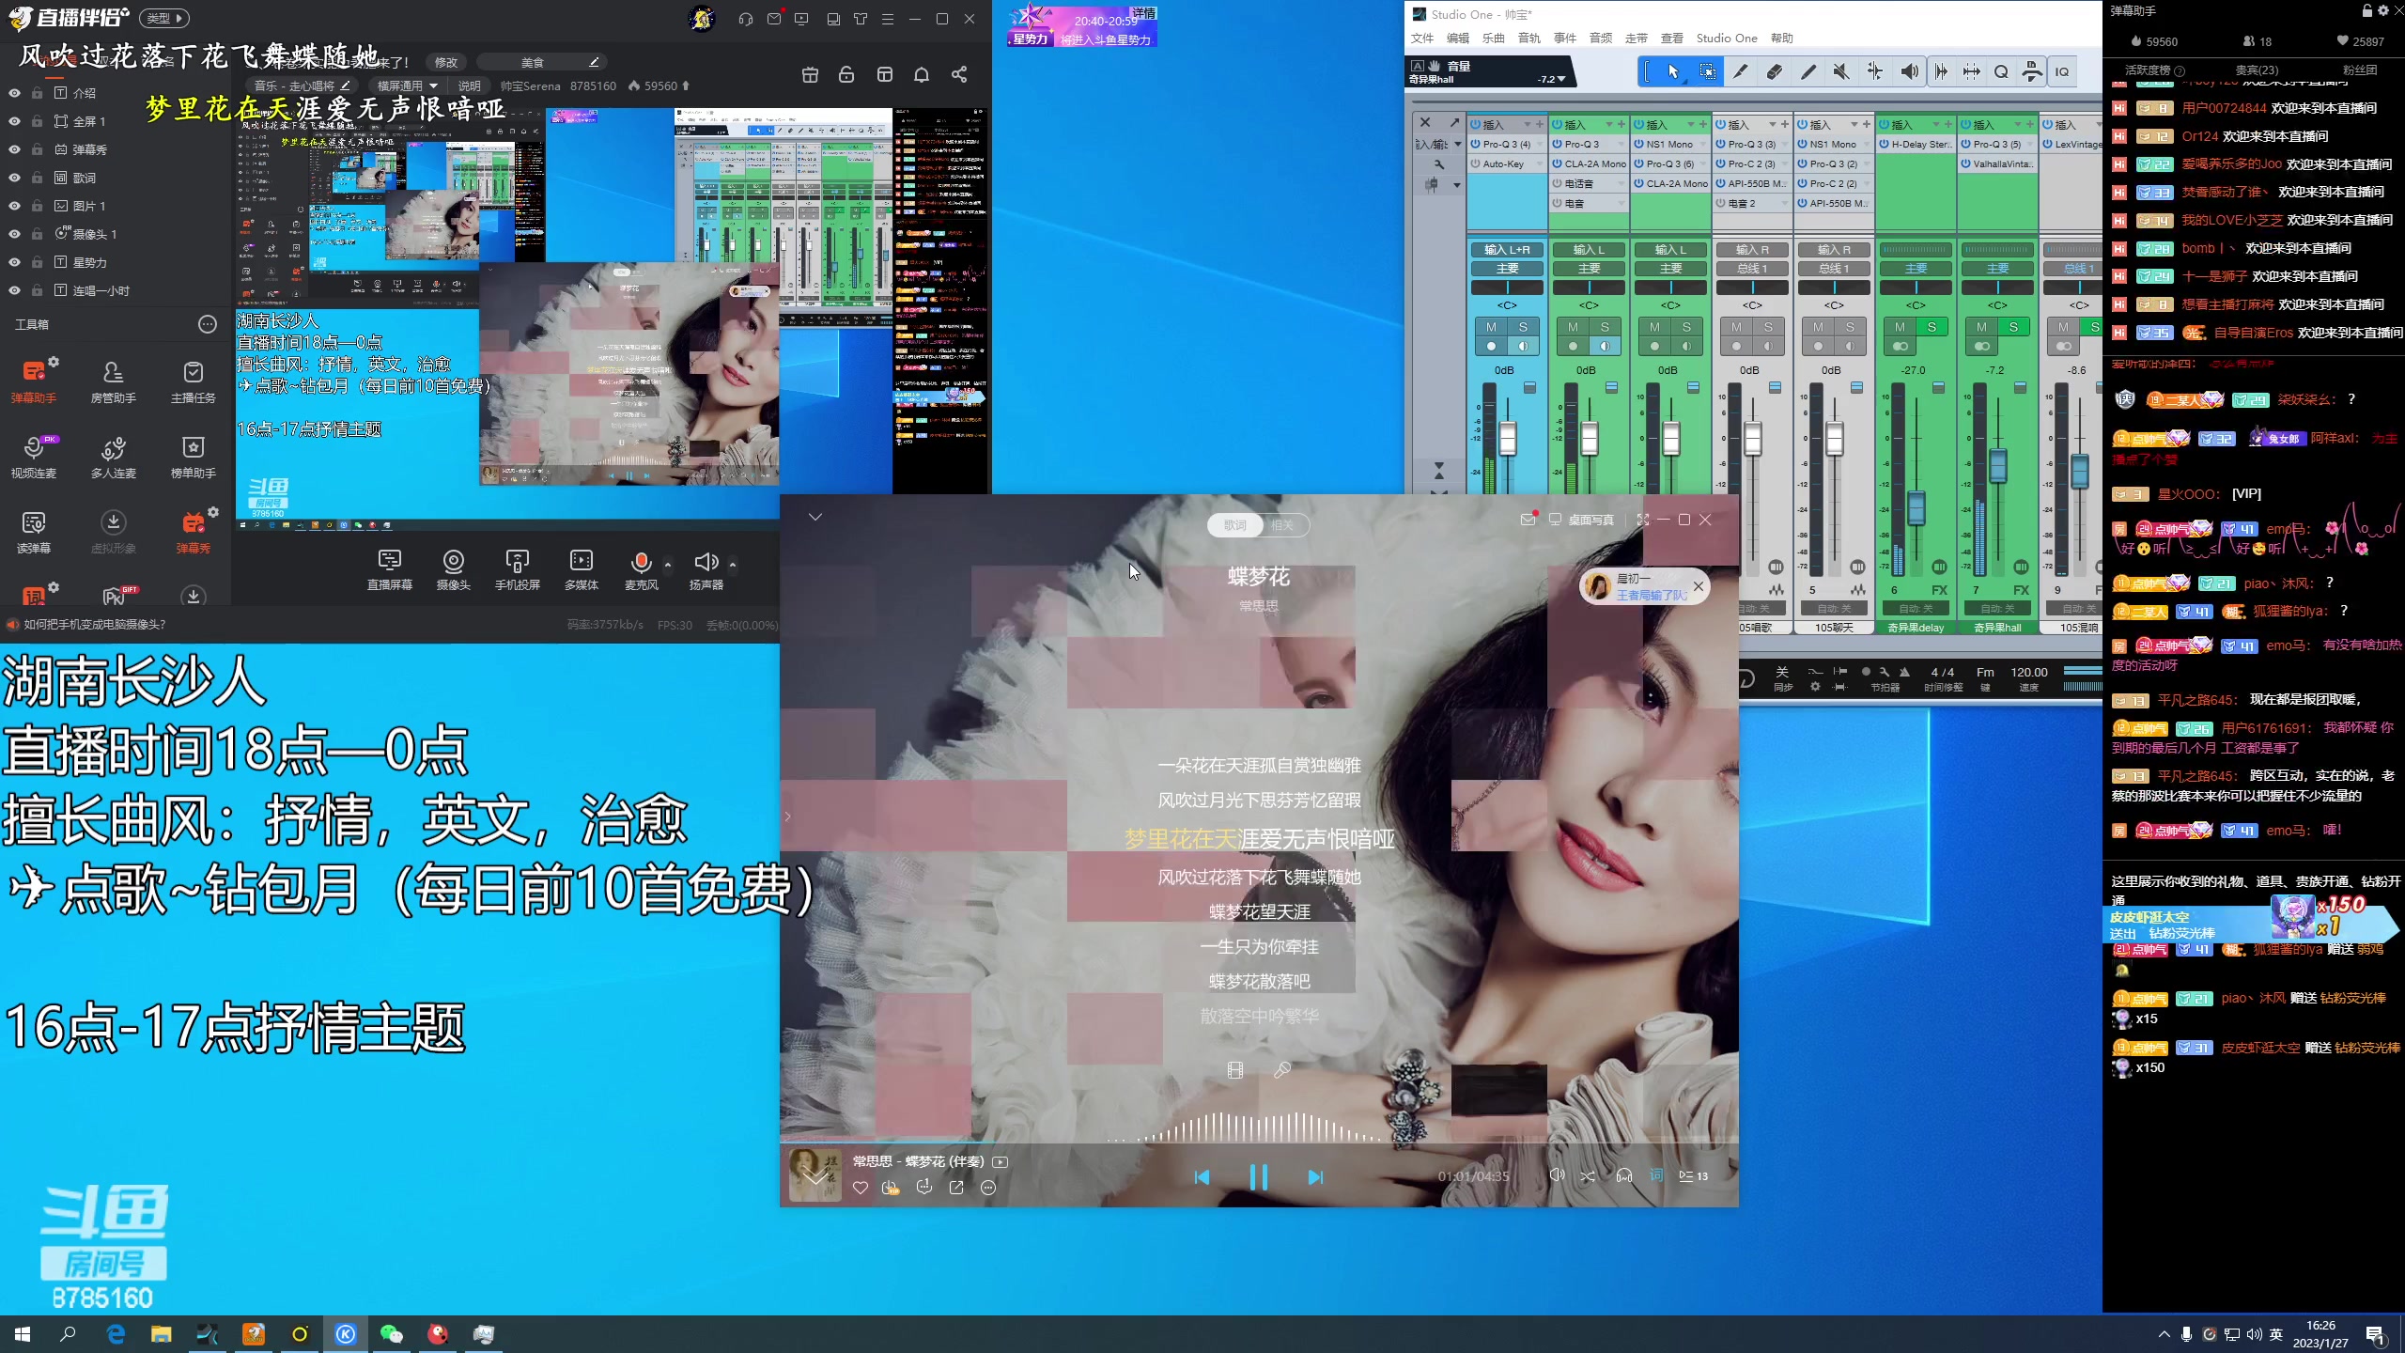Toggle visibility of the 全屏 1 source layer
This screenshot has height=1353, width=2405.
click(x=14, y=121)
